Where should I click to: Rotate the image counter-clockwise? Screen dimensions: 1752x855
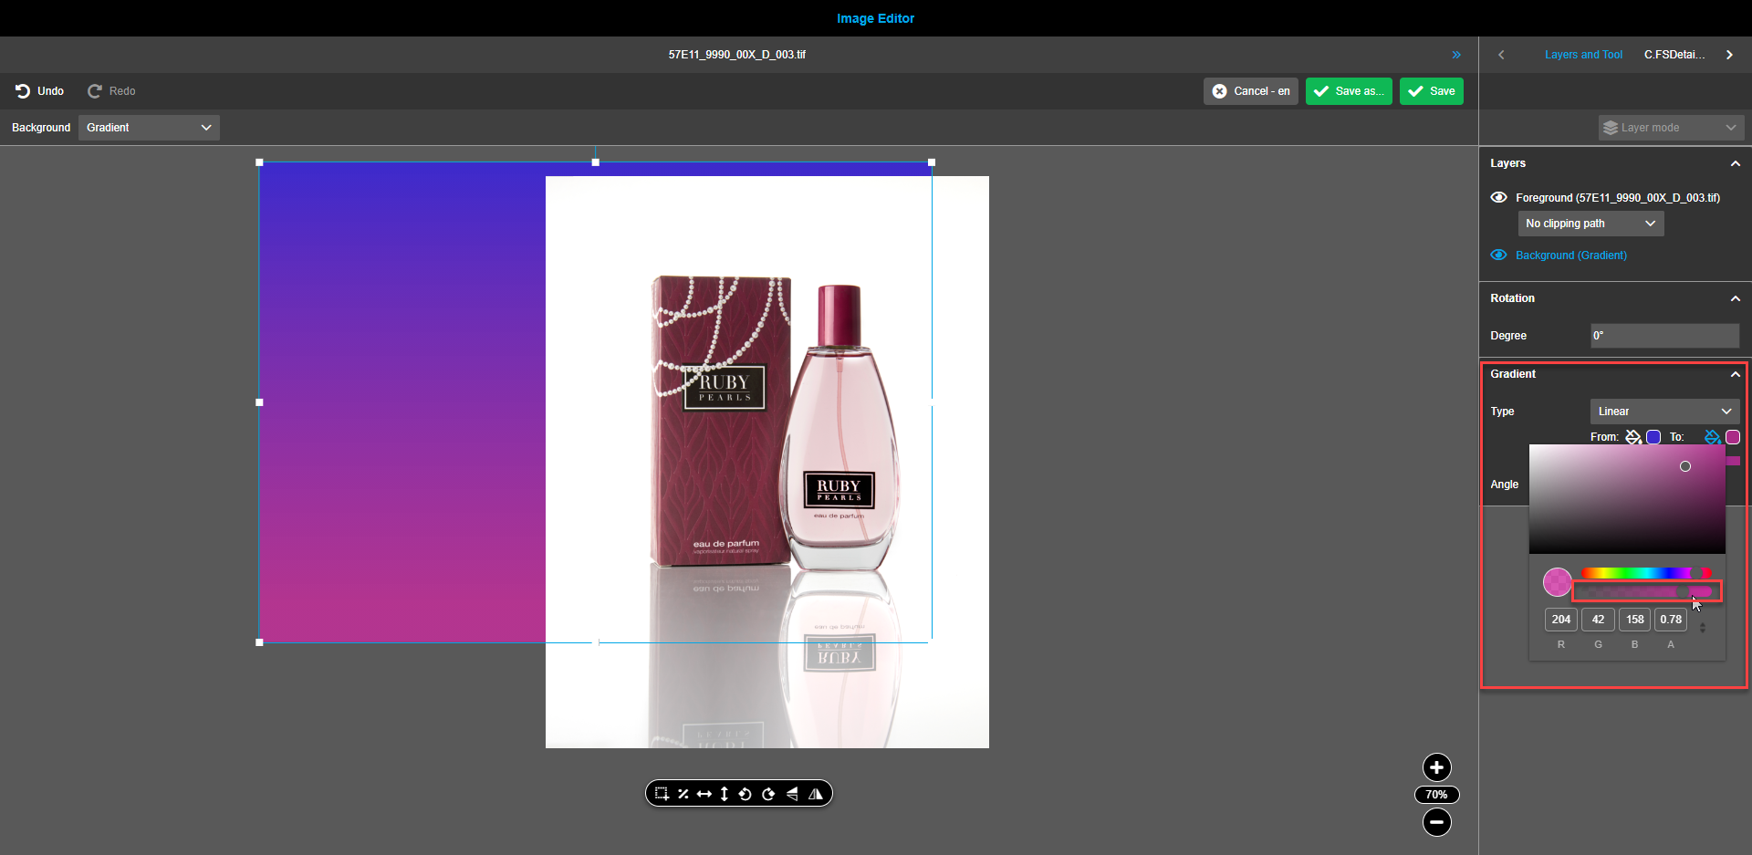pos(746,793)
